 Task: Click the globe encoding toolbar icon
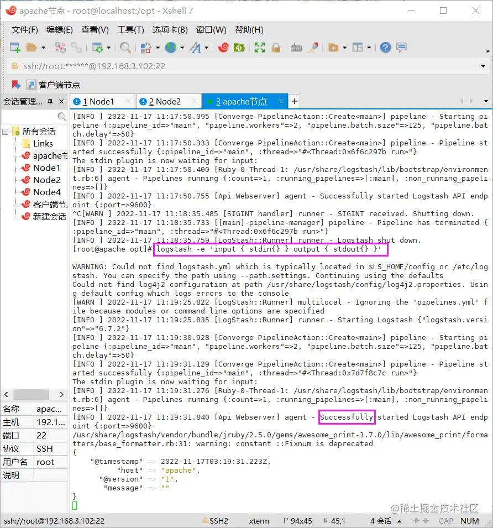[171, 48]
